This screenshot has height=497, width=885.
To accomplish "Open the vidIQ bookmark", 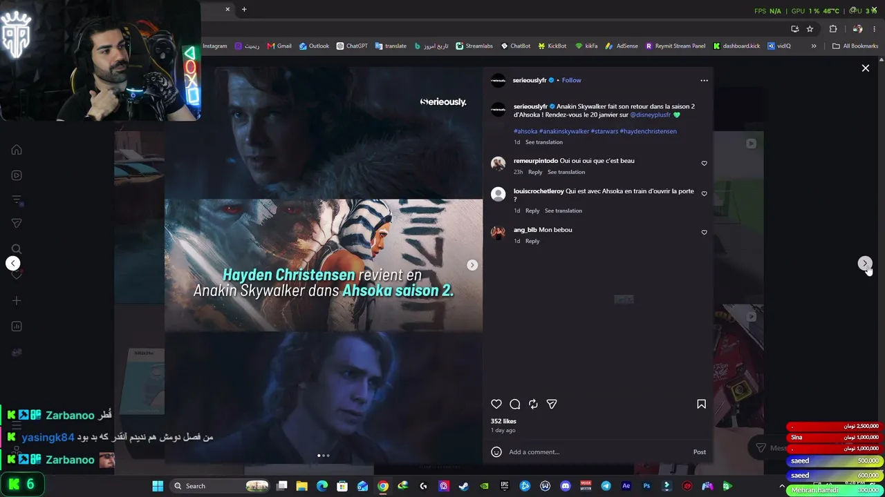I will [x=779, y=46].
